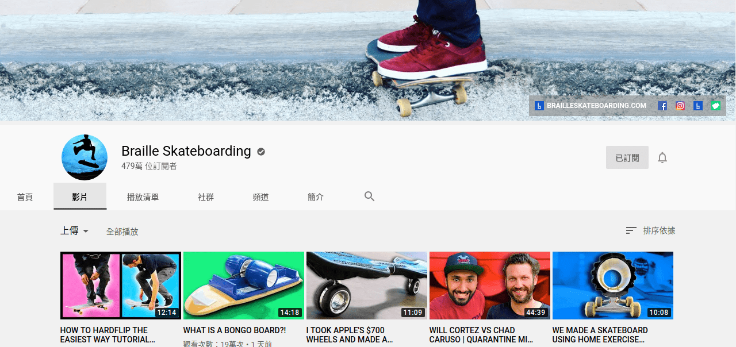Click the 已訂閱 subscribed button
736x347 pixels.
(627, 157)
